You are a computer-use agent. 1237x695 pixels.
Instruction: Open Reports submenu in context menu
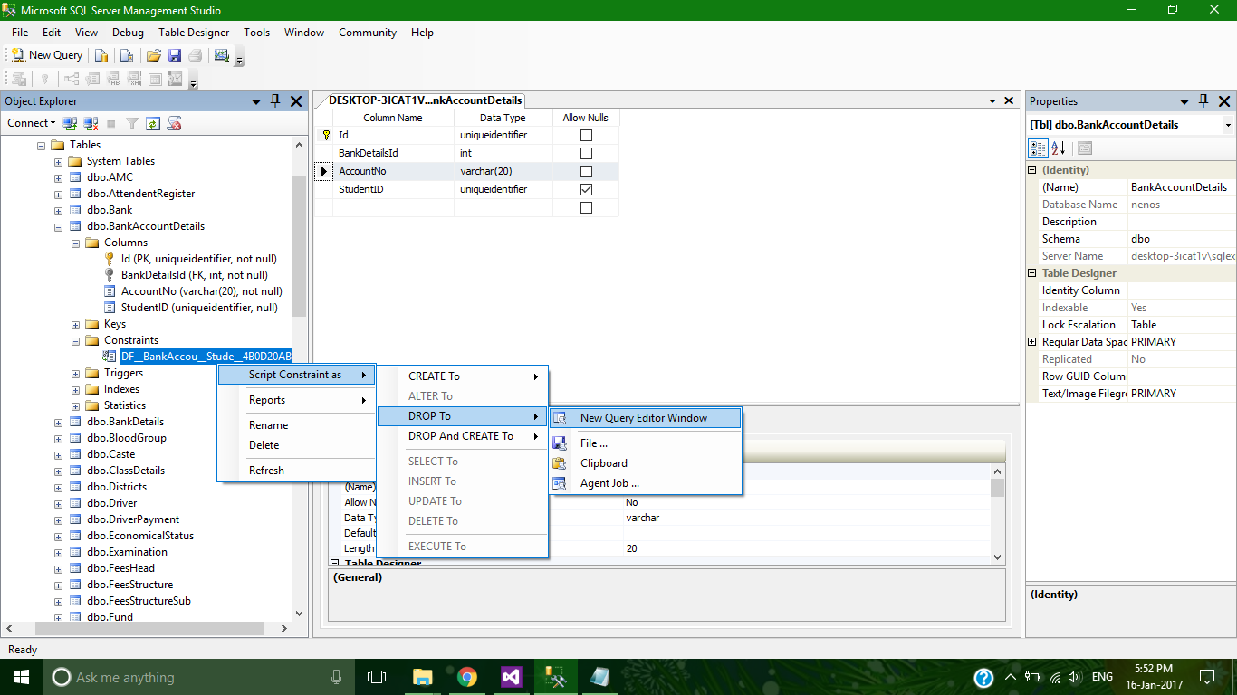tap(296, 400)
